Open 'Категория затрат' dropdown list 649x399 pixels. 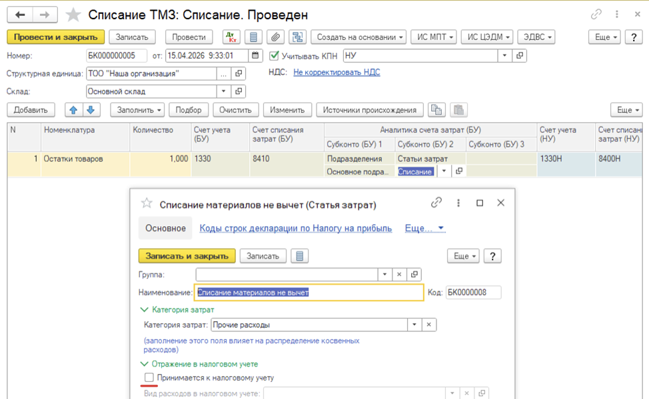415,325
